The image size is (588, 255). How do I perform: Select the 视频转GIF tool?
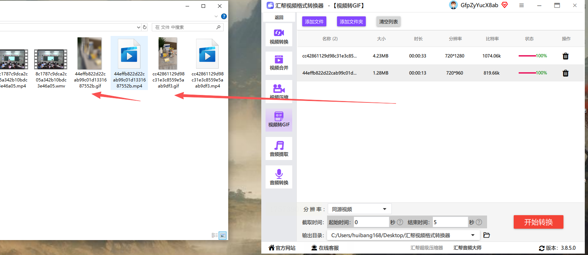click(279, 120)
